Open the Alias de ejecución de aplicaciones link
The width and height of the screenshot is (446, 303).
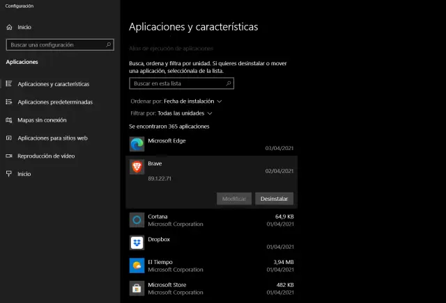coord(171,49)
